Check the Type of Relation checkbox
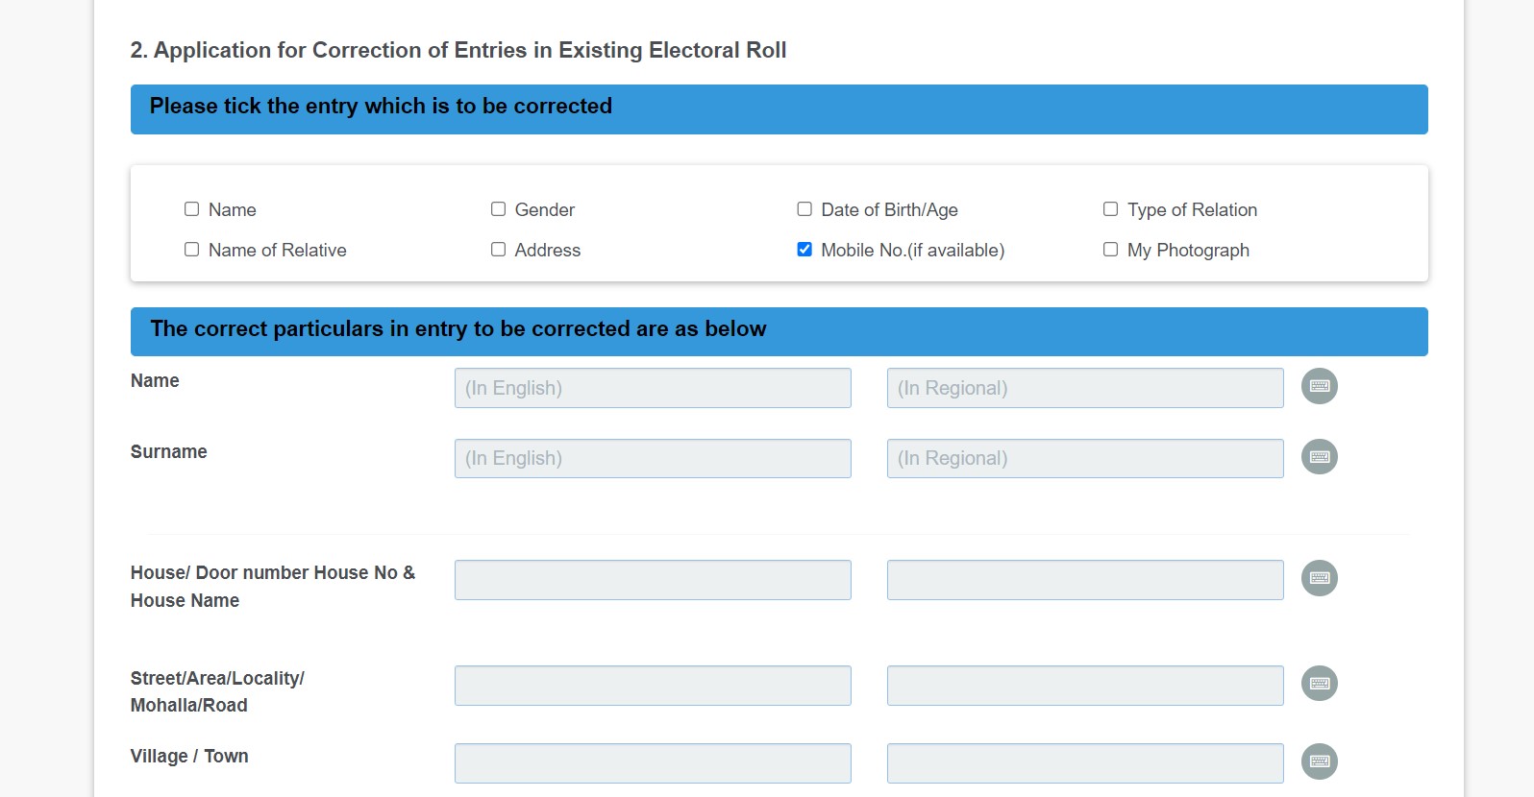The height and width of the screenshot is (797, 1534). coord(1110,208)
